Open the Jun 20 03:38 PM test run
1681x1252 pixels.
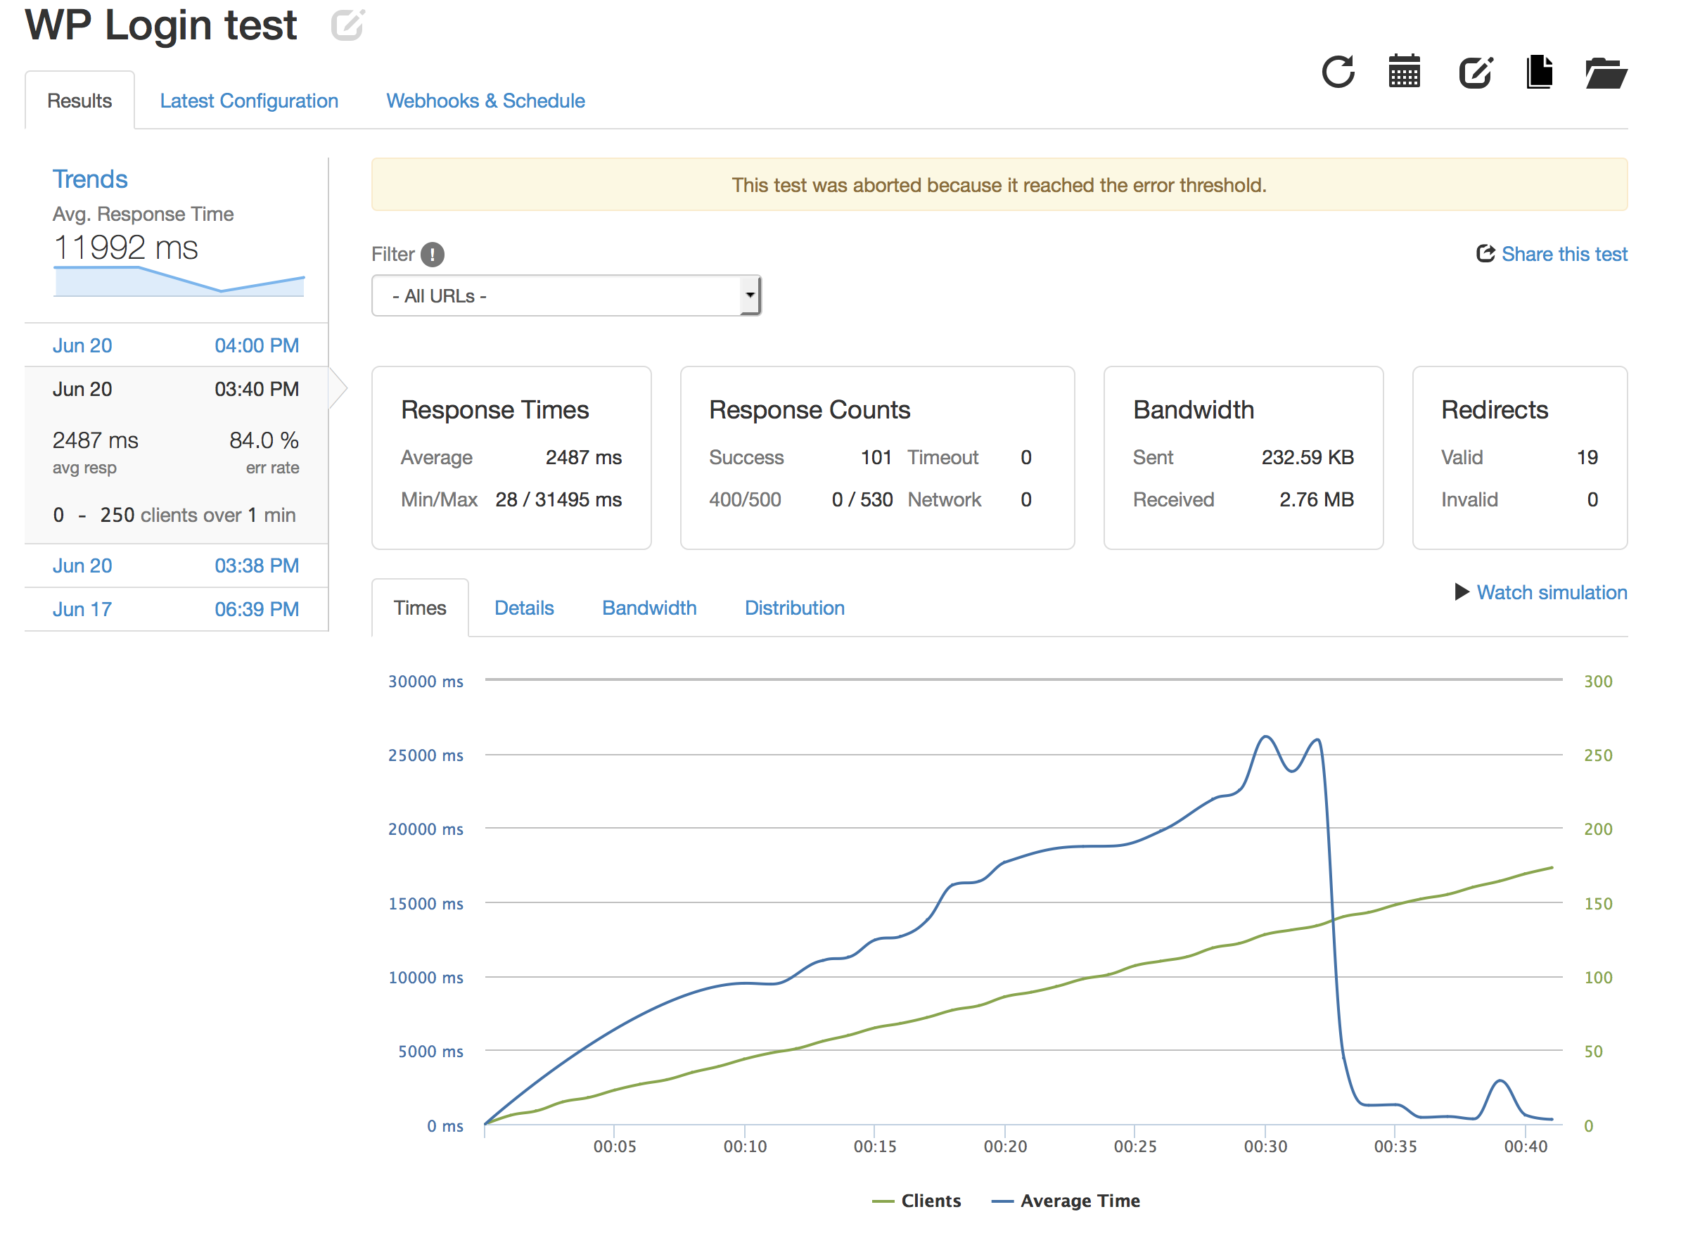tap(176, 566)
